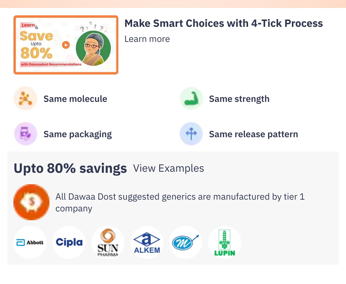The image size is (346, 284).
Task: Select the Cipla company logo
Action: click(x=69, y=242)
